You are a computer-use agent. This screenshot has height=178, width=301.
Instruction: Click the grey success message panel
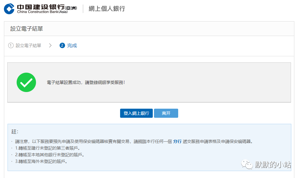(x=149, y=82)
